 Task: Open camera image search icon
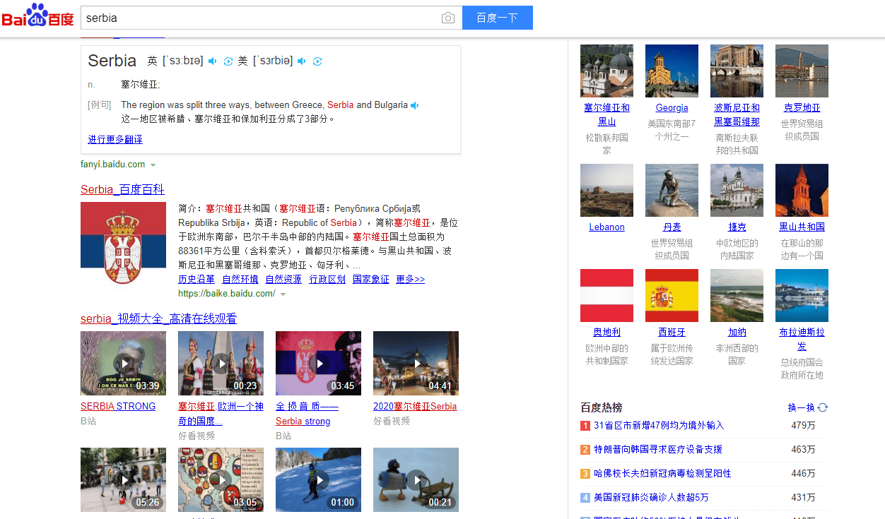[448, 18]
